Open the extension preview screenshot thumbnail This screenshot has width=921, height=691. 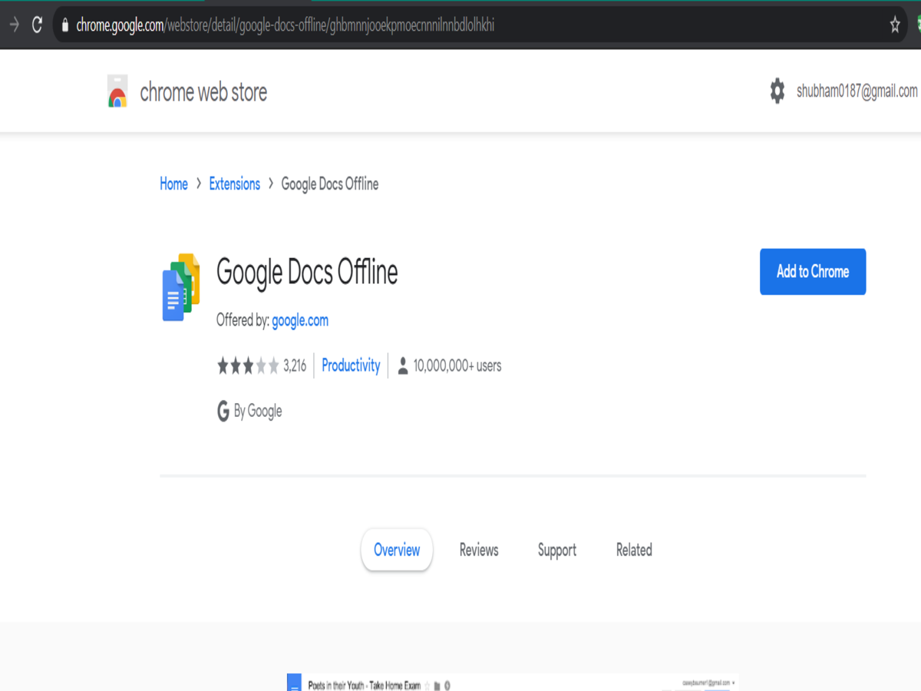[513, 683]
